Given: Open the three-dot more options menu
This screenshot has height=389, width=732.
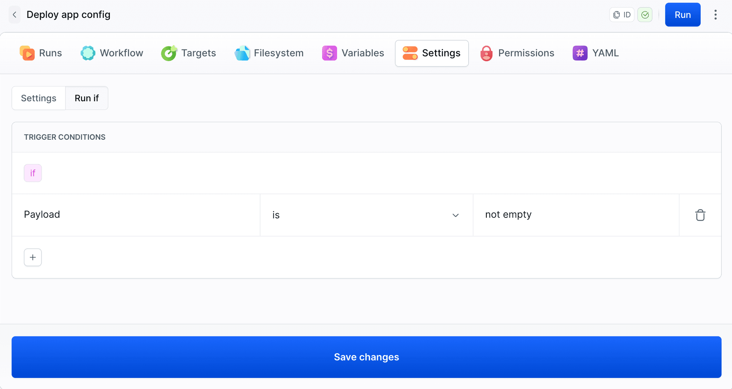Looking at the screenshot, I should 716,15.
